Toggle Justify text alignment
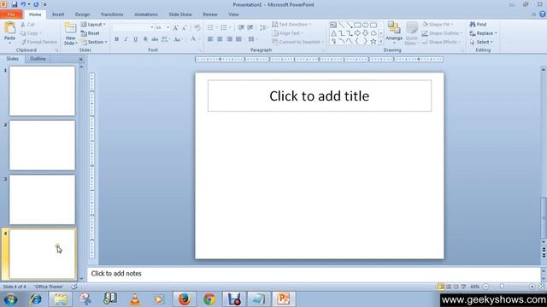The height and width of the screenshot is (307, 547). (x=238, y=39)
